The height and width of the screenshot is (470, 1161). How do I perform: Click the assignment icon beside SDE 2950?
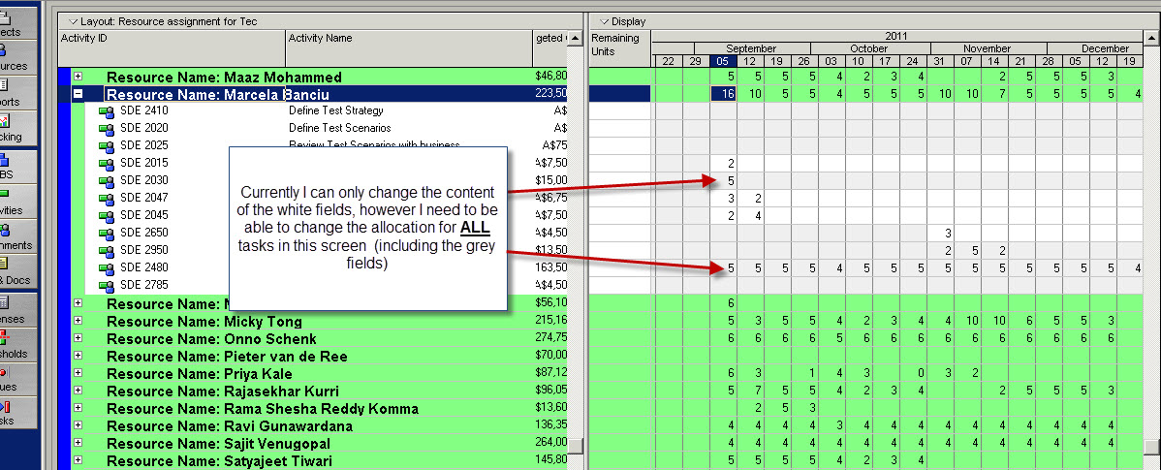pos(106,251)
